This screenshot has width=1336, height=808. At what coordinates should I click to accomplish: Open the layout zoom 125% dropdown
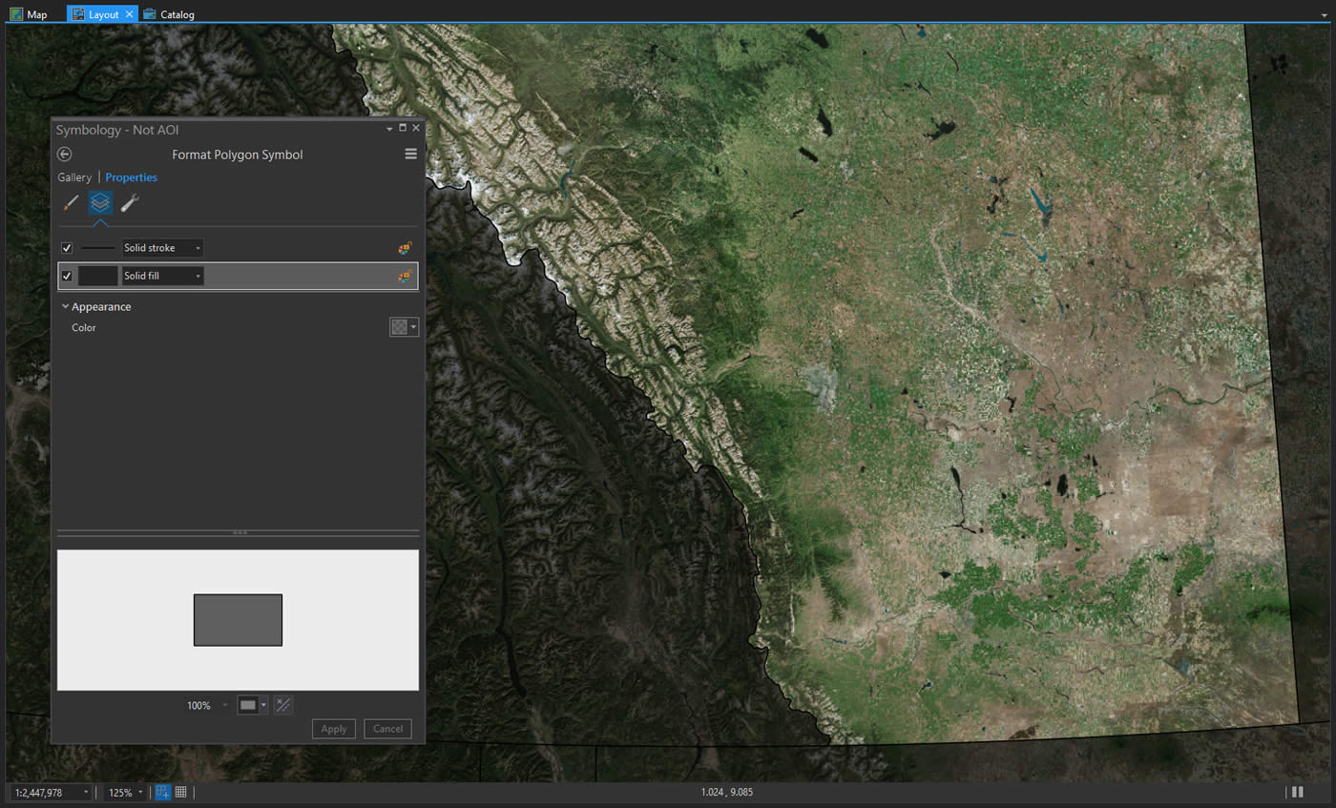(x=126, y=793)
